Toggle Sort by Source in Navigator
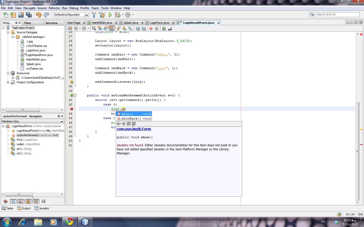Image resolution: width=364 pixels, height=227 pixels. (43, 201)
